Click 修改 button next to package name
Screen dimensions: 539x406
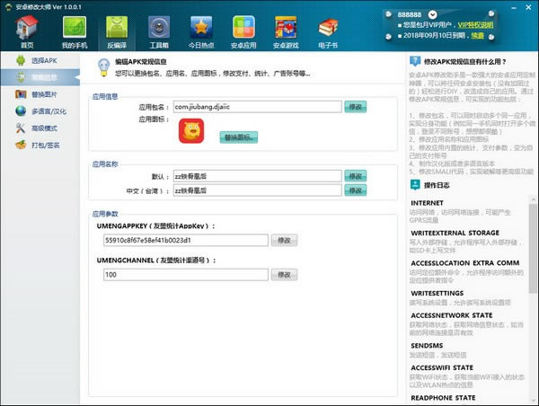[x=356, y=107]
